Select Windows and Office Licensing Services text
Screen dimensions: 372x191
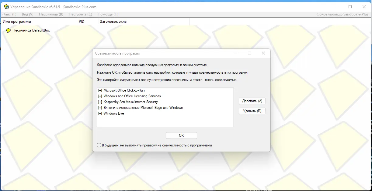(132, 96)
